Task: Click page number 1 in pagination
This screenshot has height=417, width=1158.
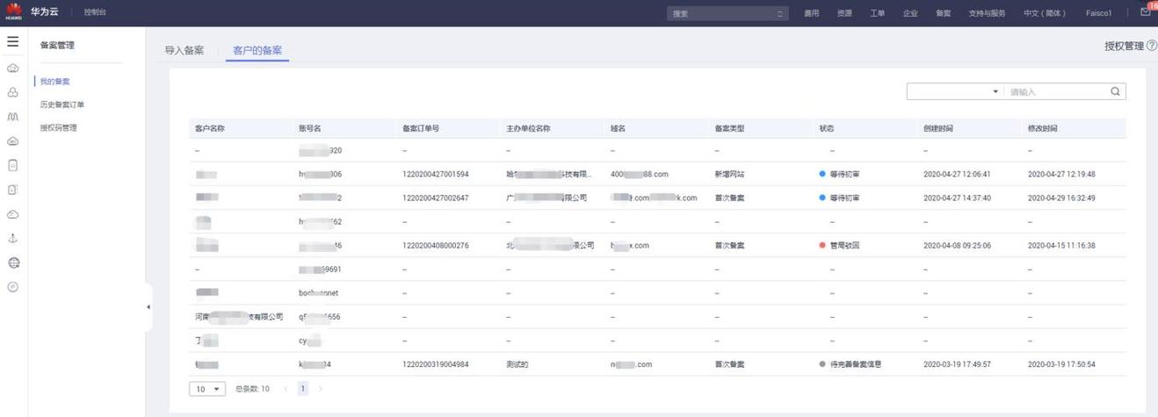Action: 303,388
